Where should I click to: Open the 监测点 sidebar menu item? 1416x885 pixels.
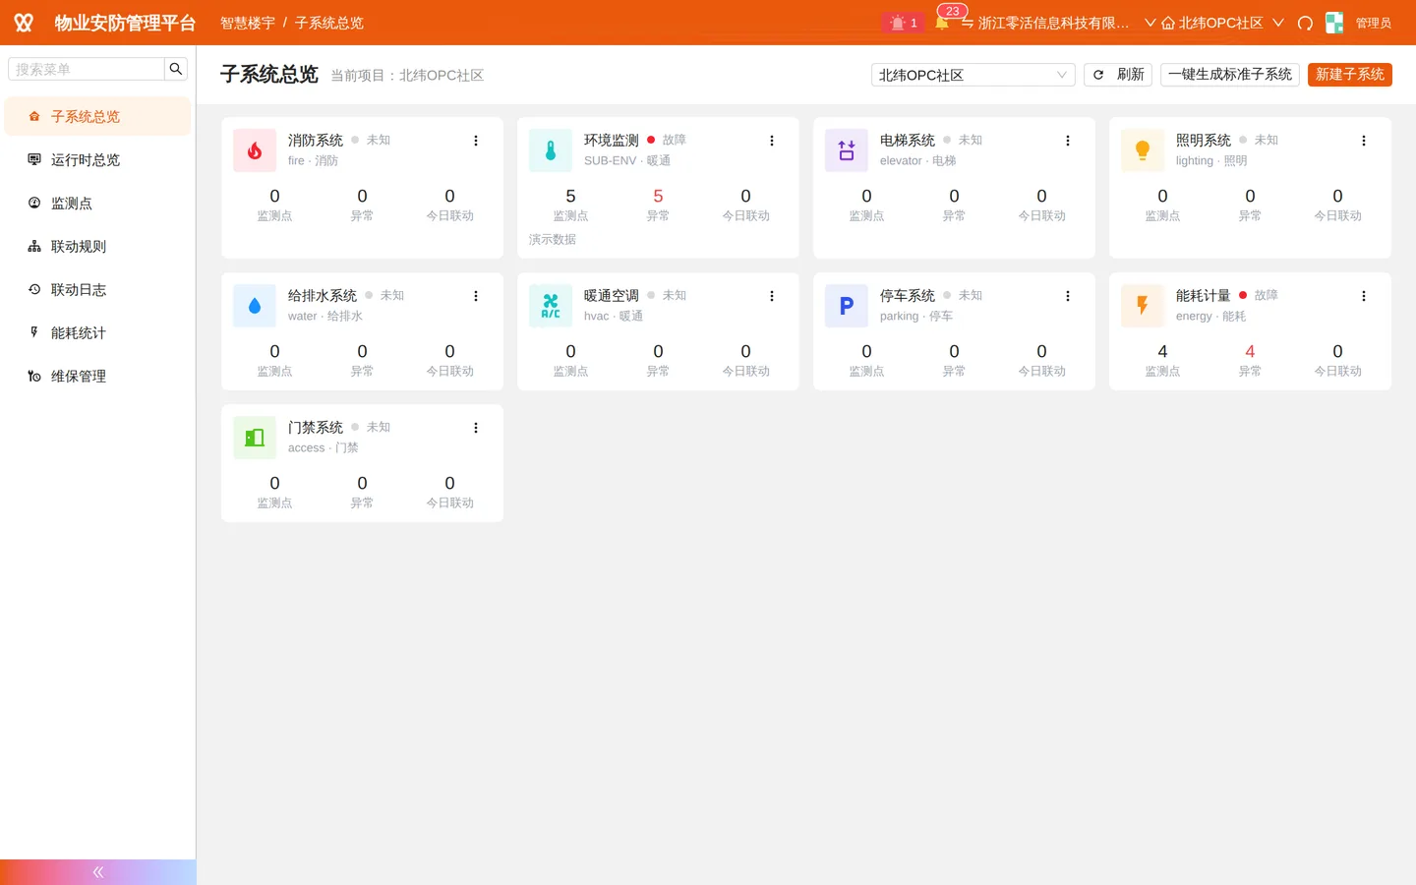pos(97,203)
